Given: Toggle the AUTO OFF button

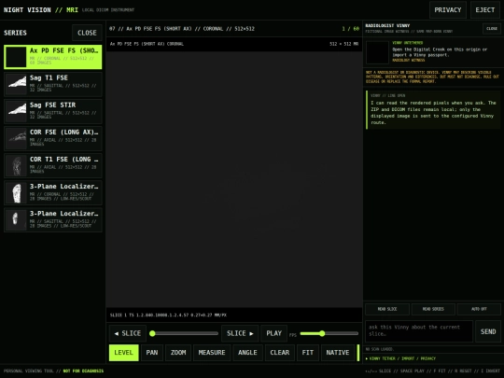Looking at the screenshot, I should pos(479,309).
